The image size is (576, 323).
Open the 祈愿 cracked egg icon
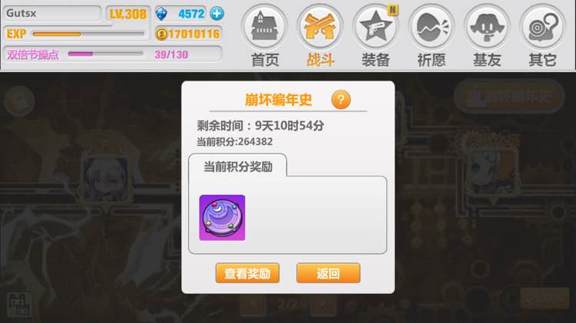click(x=432, y=27)
